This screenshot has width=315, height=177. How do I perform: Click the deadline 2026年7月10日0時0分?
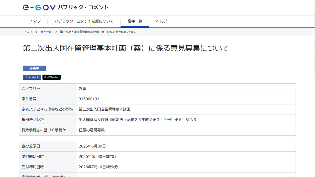point(98,167)
